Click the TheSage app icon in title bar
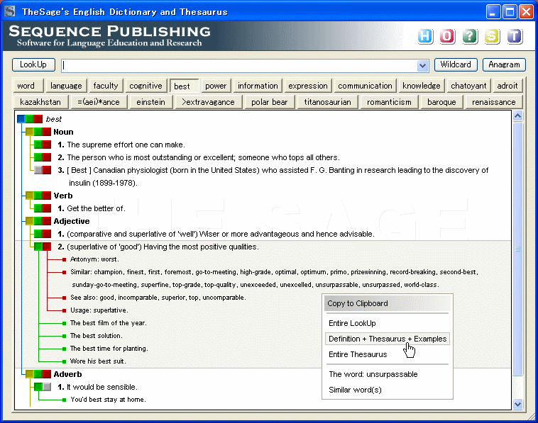Viewport: 538px width, 423px height. tap(10, 11)
